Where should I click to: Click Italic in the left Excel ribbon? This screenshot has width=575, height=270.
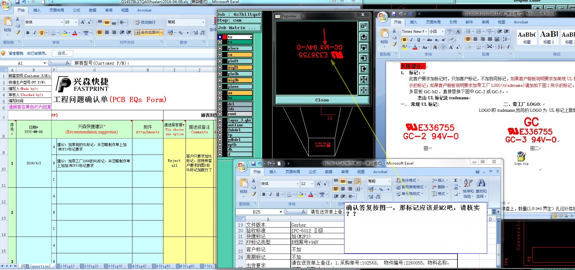click(35, 33)
